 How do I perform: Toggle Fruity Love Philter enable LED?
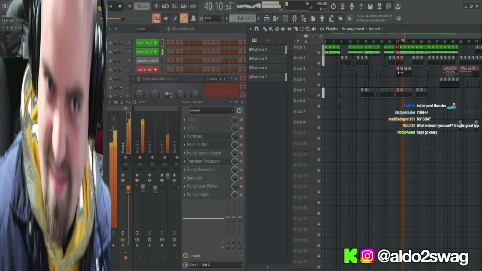click(241, 186)
